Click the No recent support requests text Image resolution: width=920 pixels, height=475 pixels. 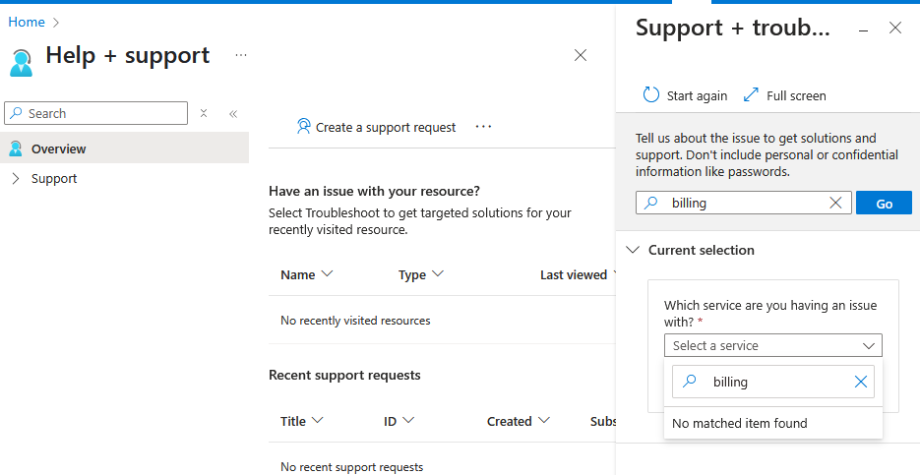click(351, 467)
